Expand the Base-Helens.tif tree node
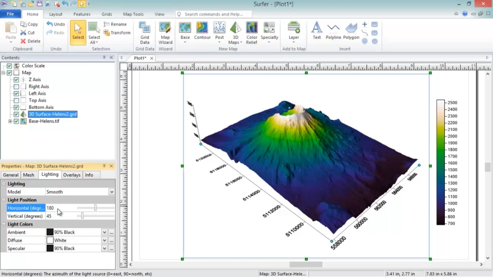This screenshot has width=493, height=277. click(10, 122)
